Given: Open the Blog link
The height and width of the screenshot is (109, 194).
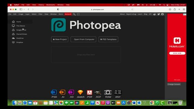Looking at the screenshot, I should pos(145,14).
